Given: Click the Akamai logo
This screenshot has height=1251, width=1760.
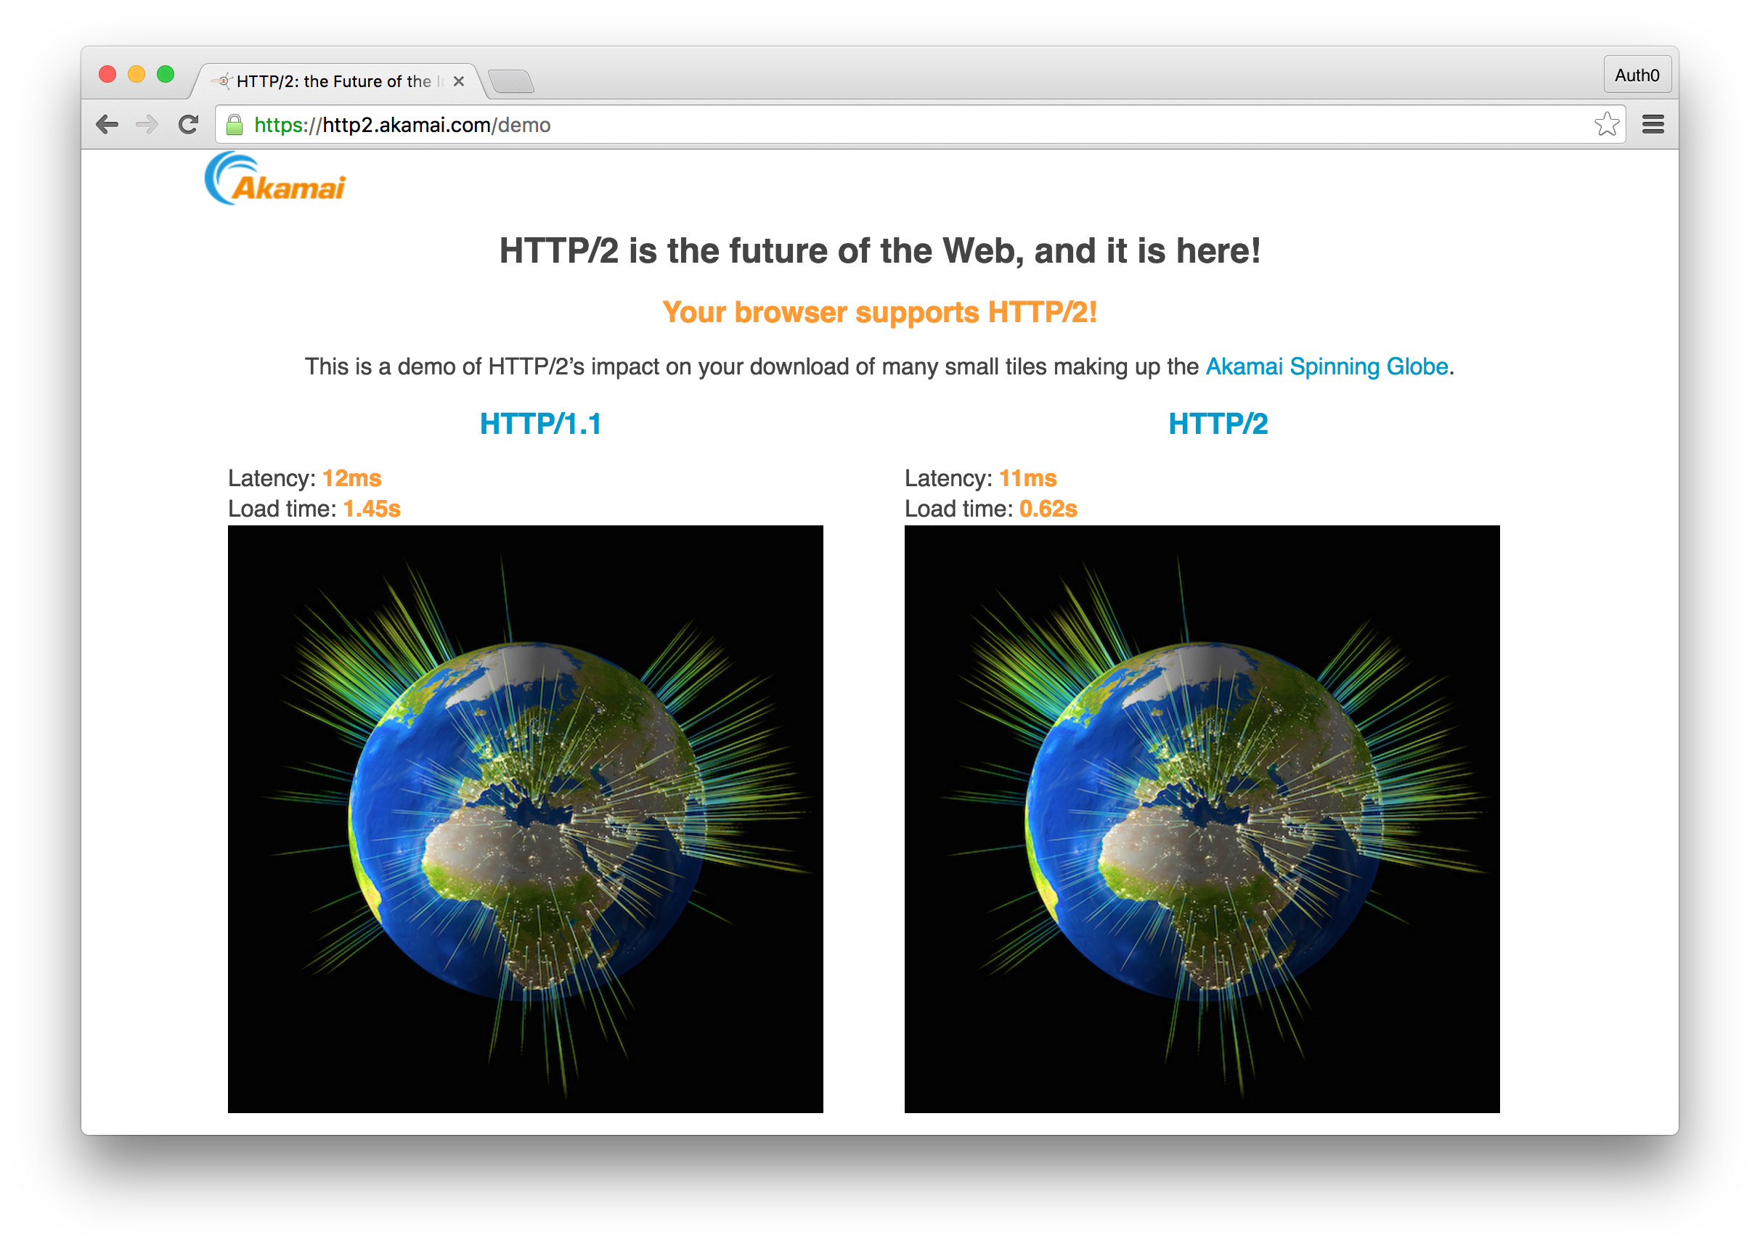Looking at the screenshot, I should coord(275,179).
